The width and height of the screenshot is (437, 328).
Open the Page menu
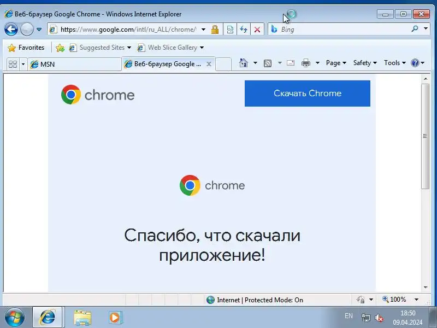(x=336, y=63)
